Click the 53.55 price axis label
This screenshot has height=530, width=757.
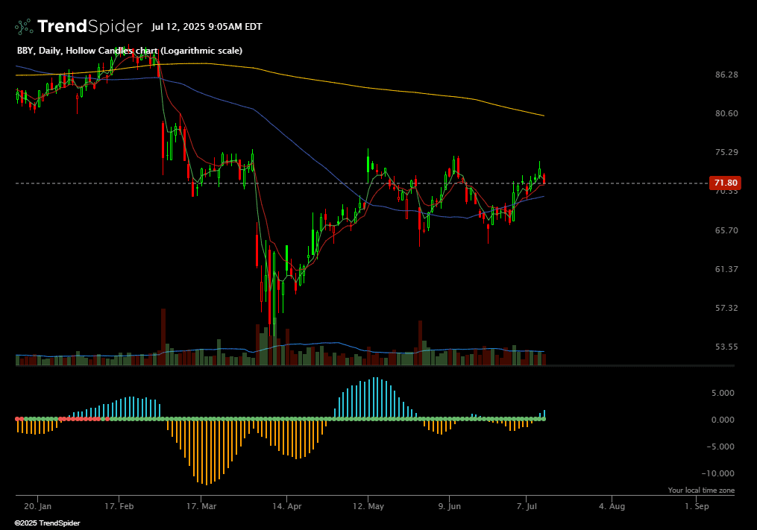pyautogui.click(x=726, y=347)
